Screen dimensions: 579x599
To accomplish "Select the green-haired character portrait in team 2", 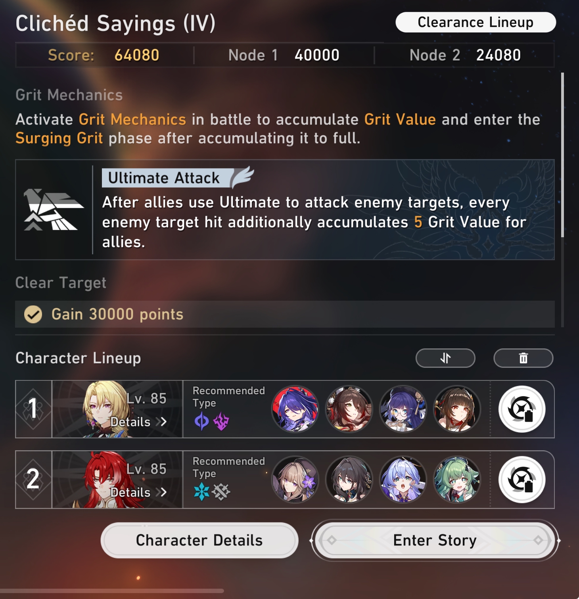I will coord(457,480).
